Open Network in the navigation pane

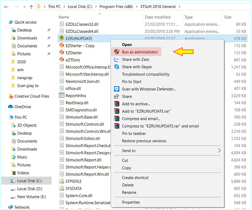coord(22,207)
